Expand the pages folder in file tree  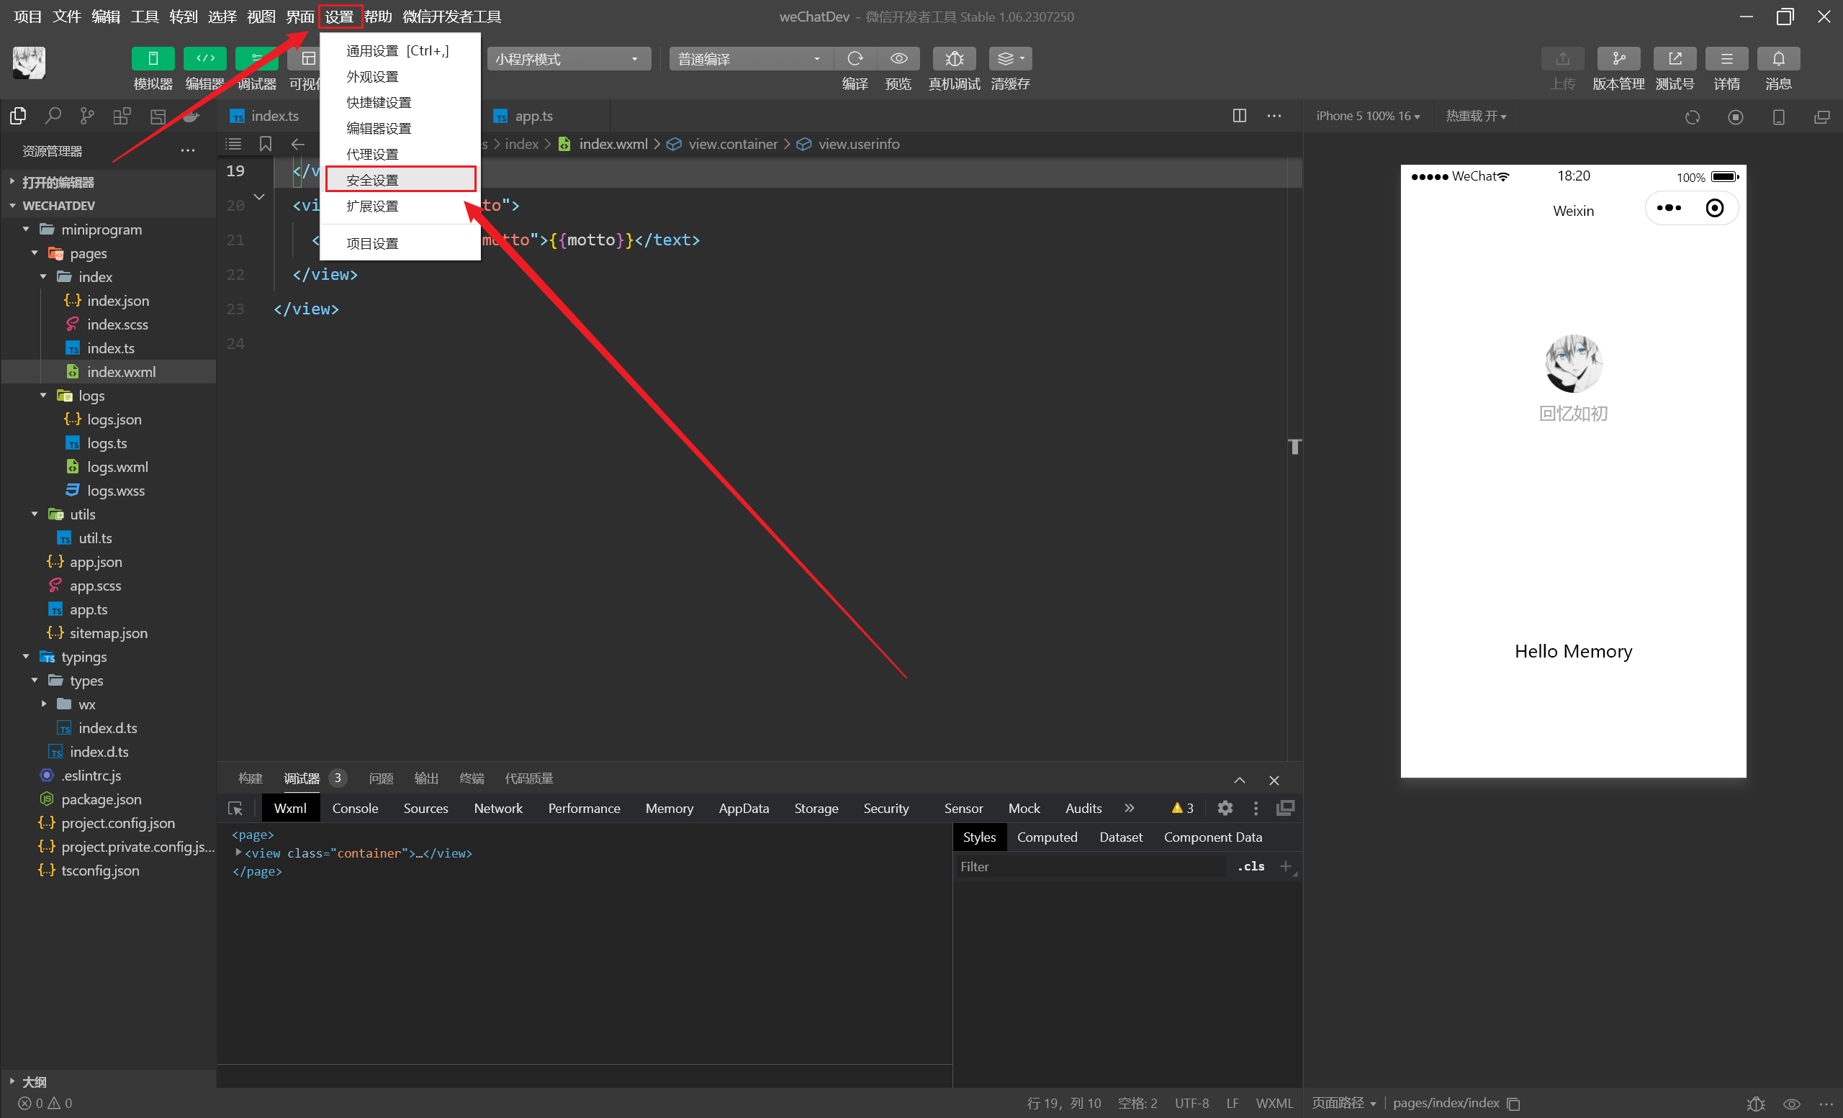(35, 253)
